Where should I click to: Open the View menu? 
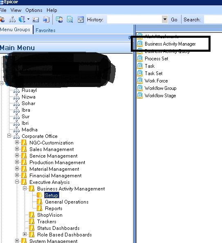pyautogui.click(x=16, y=10)
